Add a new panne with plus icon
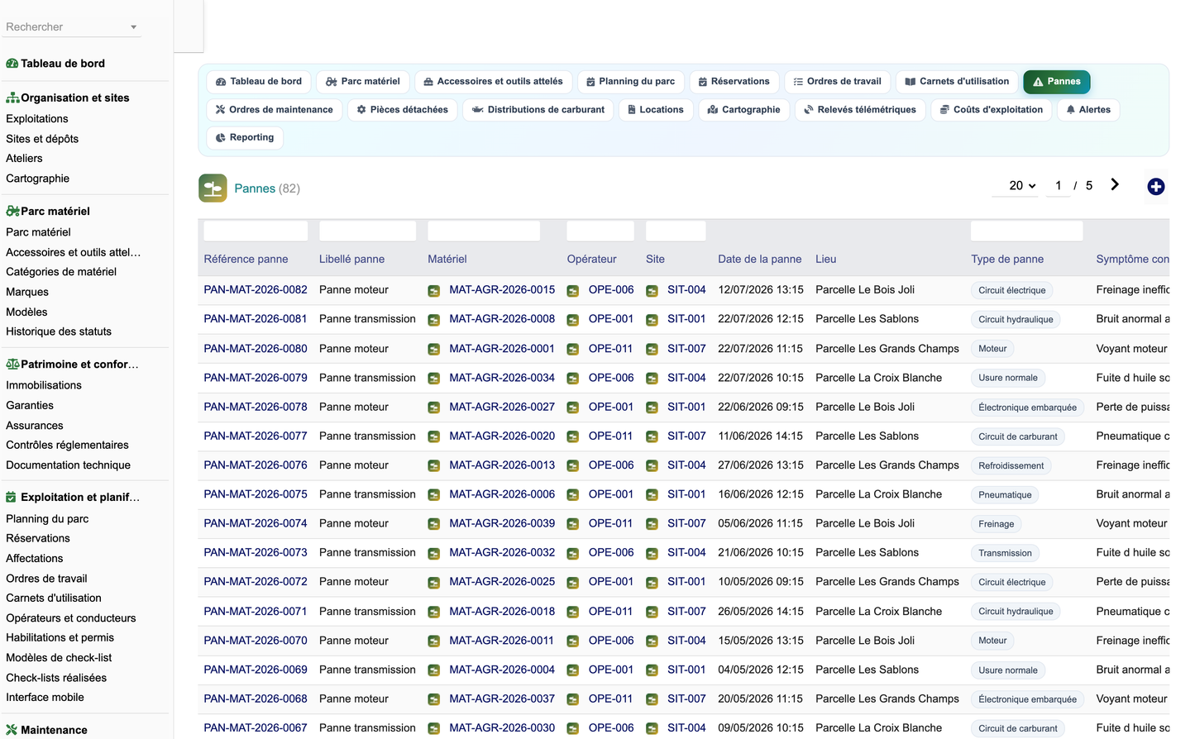 [x=1155, y=187]
